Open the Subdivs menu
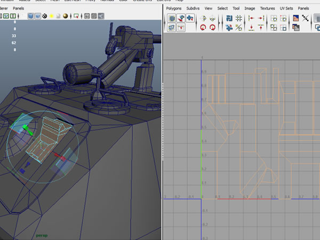This screenshot has height=240, width=320. click(x=193, y=9)
